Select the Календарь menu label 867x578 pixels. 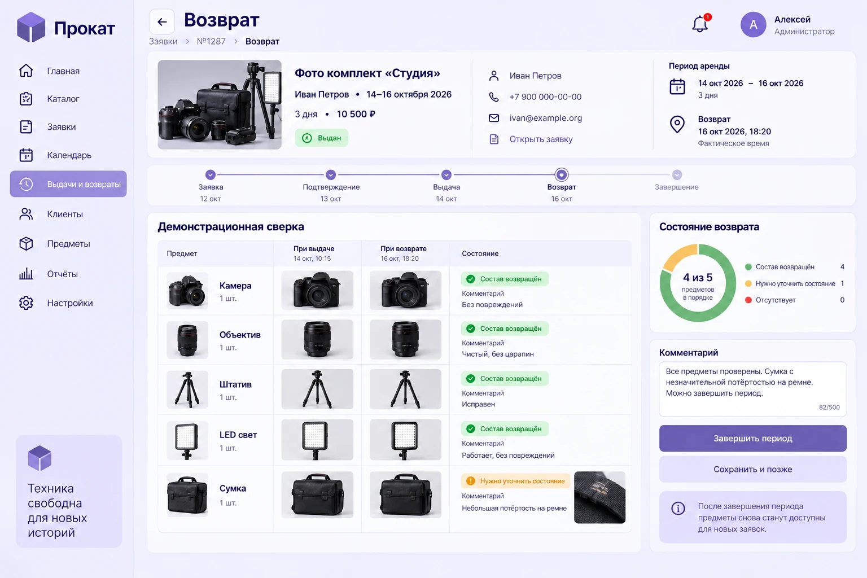tap(69, 155)
